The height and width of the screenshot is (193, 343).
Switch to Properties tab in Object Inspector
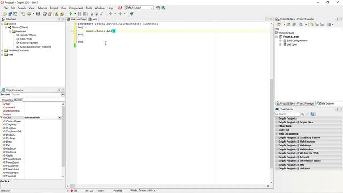click(7, 100)
